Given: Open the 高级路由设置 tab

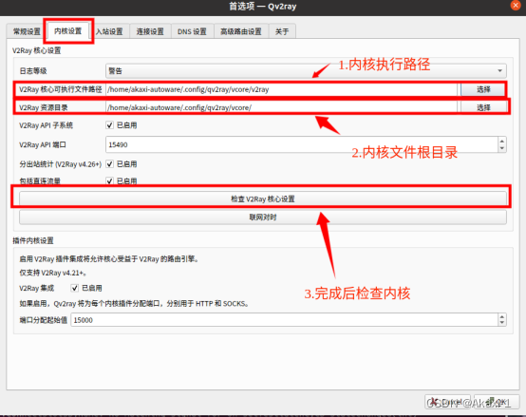Looking at the screenshot, I should tap(241, 31).
